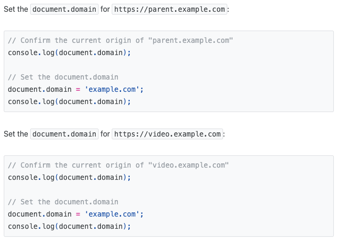Click the word "for" before https://video.example.com

tap(105, 134)
